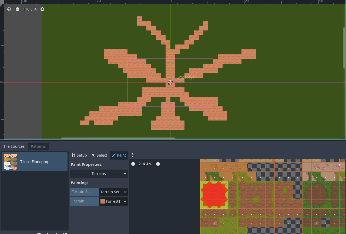Open the Terrains paint properties dropdown
This screenshot has width=346, height=234.
coord(99,174)
